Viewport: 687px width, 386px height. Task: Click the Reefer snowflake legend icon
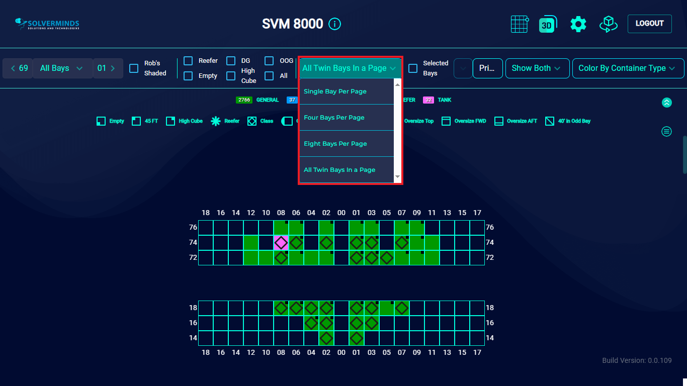[216, 121]
